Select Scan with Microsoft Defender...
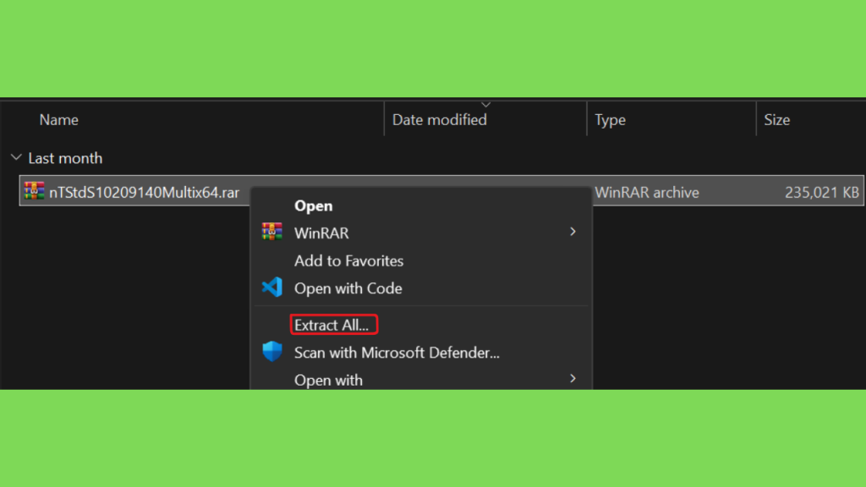Image resolution: width=866 pixels, height=487 pixels. point(397,353)
